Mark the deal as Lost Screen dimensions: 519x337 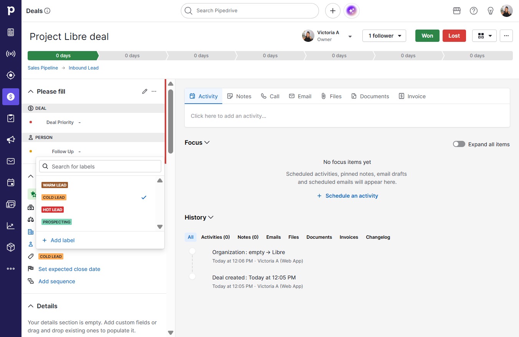(454, 36)
